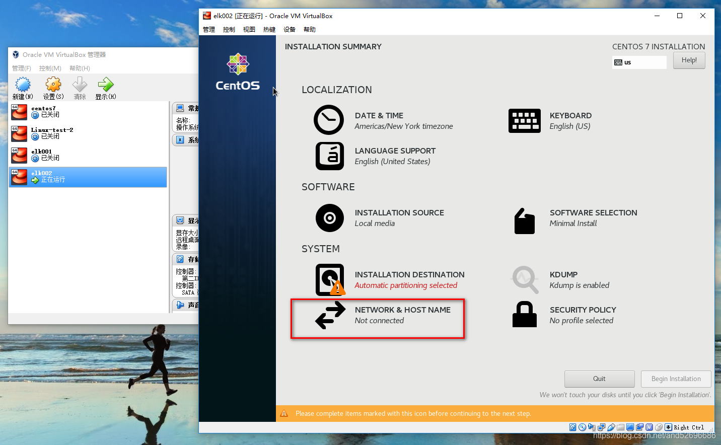Click mouse integration status icon

(659, 427)
